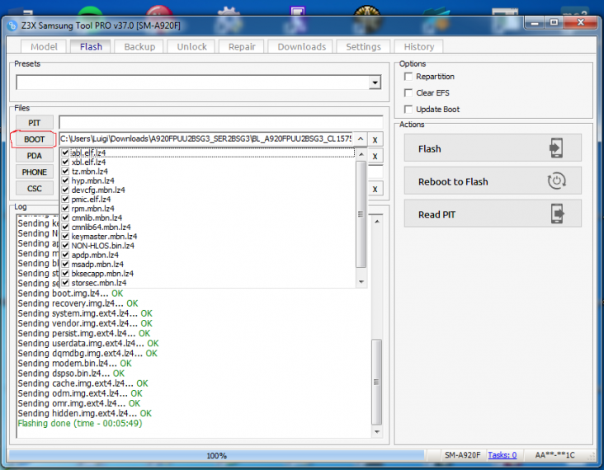Click the cmnlib64.mbn.lz4 checkbox

pyautogui.click(x=65, y=227)
